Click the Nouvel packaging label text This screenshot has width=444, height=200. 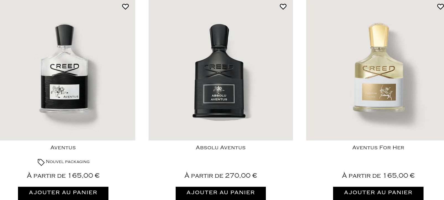point(68,162)
